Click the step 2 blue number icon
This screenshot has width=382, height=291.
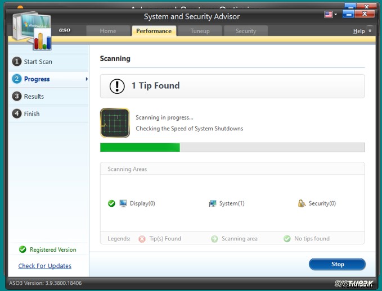(x=17, y=79)
